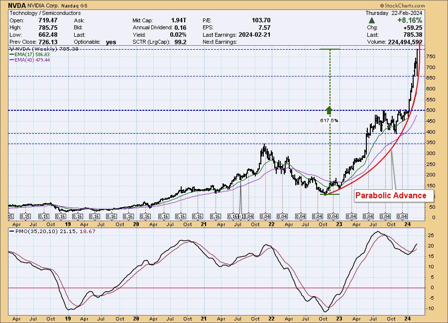Select the P/E value 103.70
Screen dimensions: 448x323
click(x=261, y=20)
